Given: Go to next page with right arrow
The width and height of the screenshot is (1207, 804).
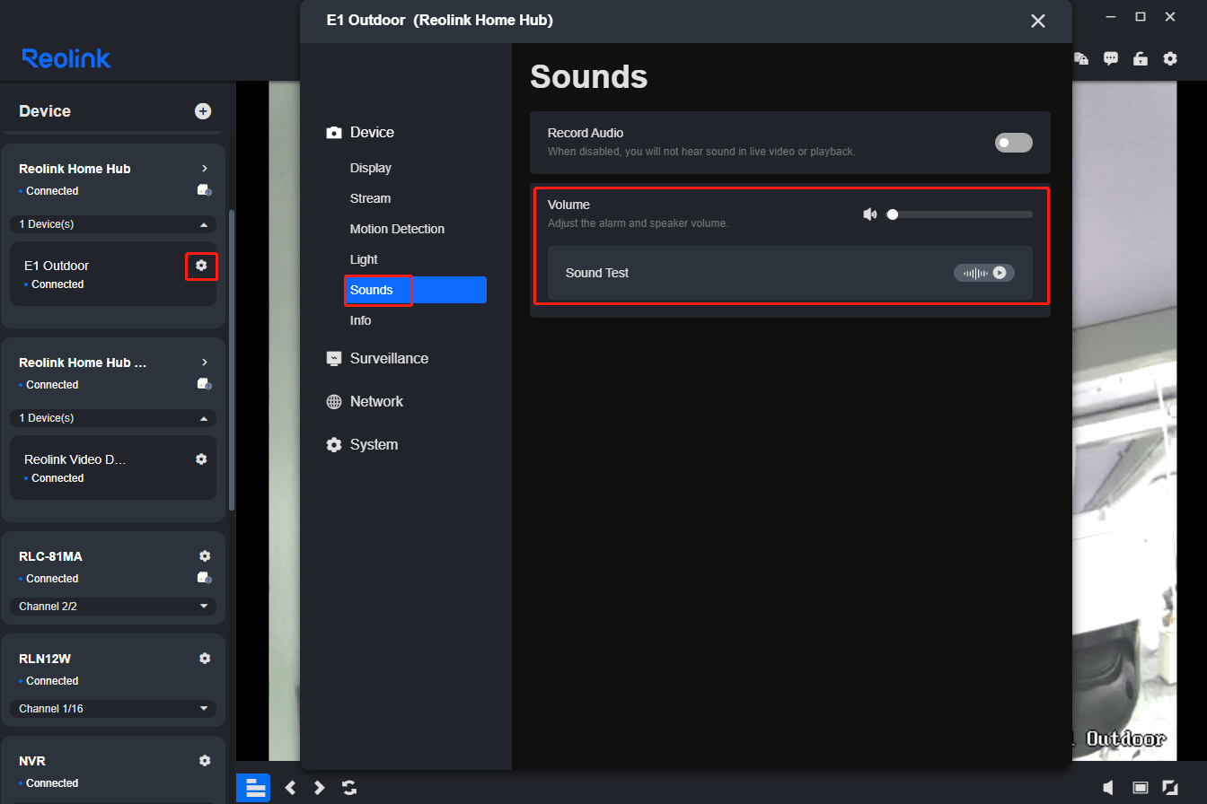Looking at the screenshot, I should (319, 788).
